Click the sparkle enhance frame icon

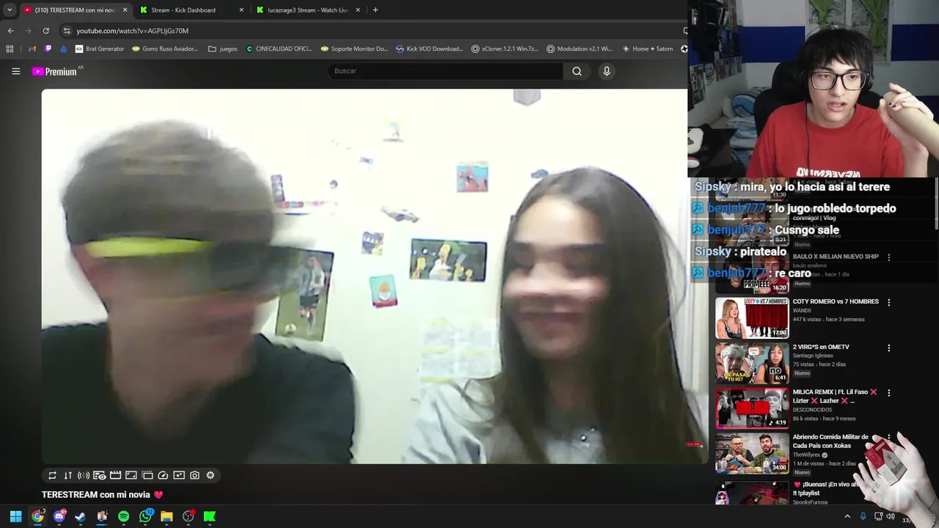click(179, 475)
